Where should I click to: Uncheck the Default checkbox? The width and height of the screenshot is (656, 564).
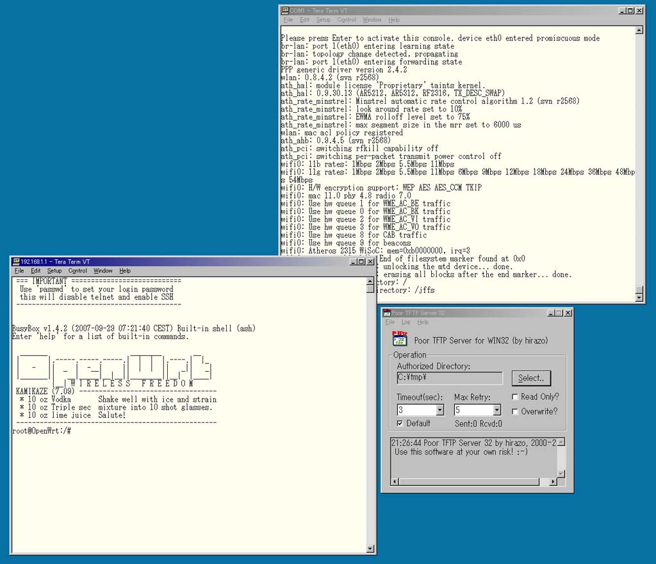tap(400, 424)
